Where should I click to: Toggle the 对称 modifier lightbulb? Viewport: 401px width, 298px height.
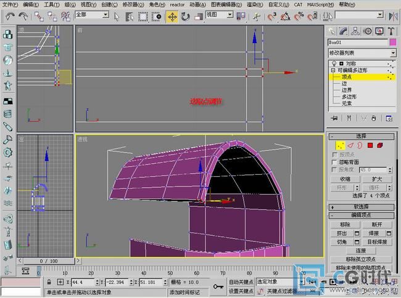coord(334,63)
